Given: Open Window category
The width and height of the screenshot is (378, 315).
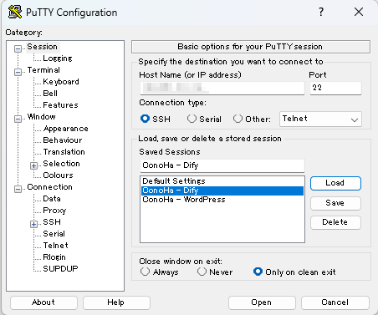Looking at the screenshot, I should point(41,117).
